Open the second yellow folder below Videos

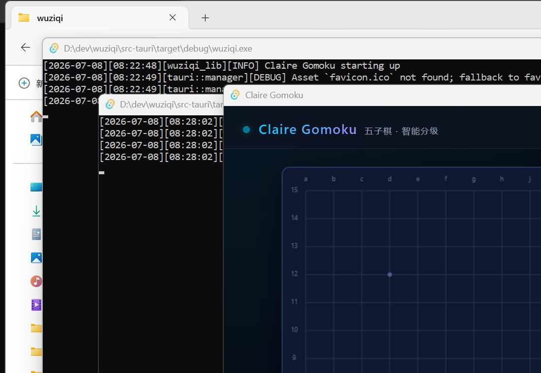36,351
